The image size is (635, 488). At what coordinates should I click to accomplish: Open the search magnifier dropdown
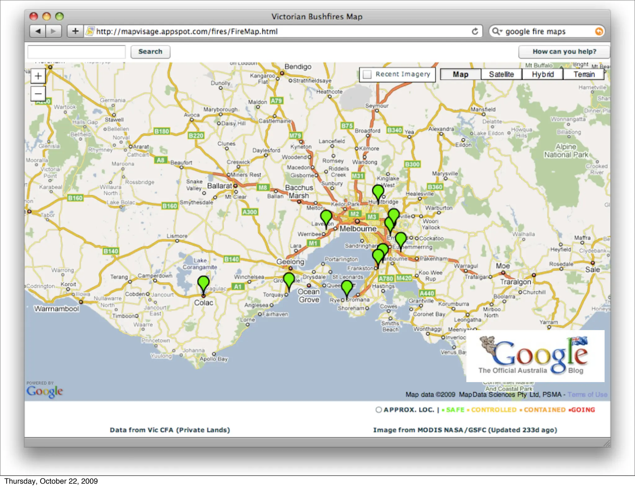(x=497, y=31)
